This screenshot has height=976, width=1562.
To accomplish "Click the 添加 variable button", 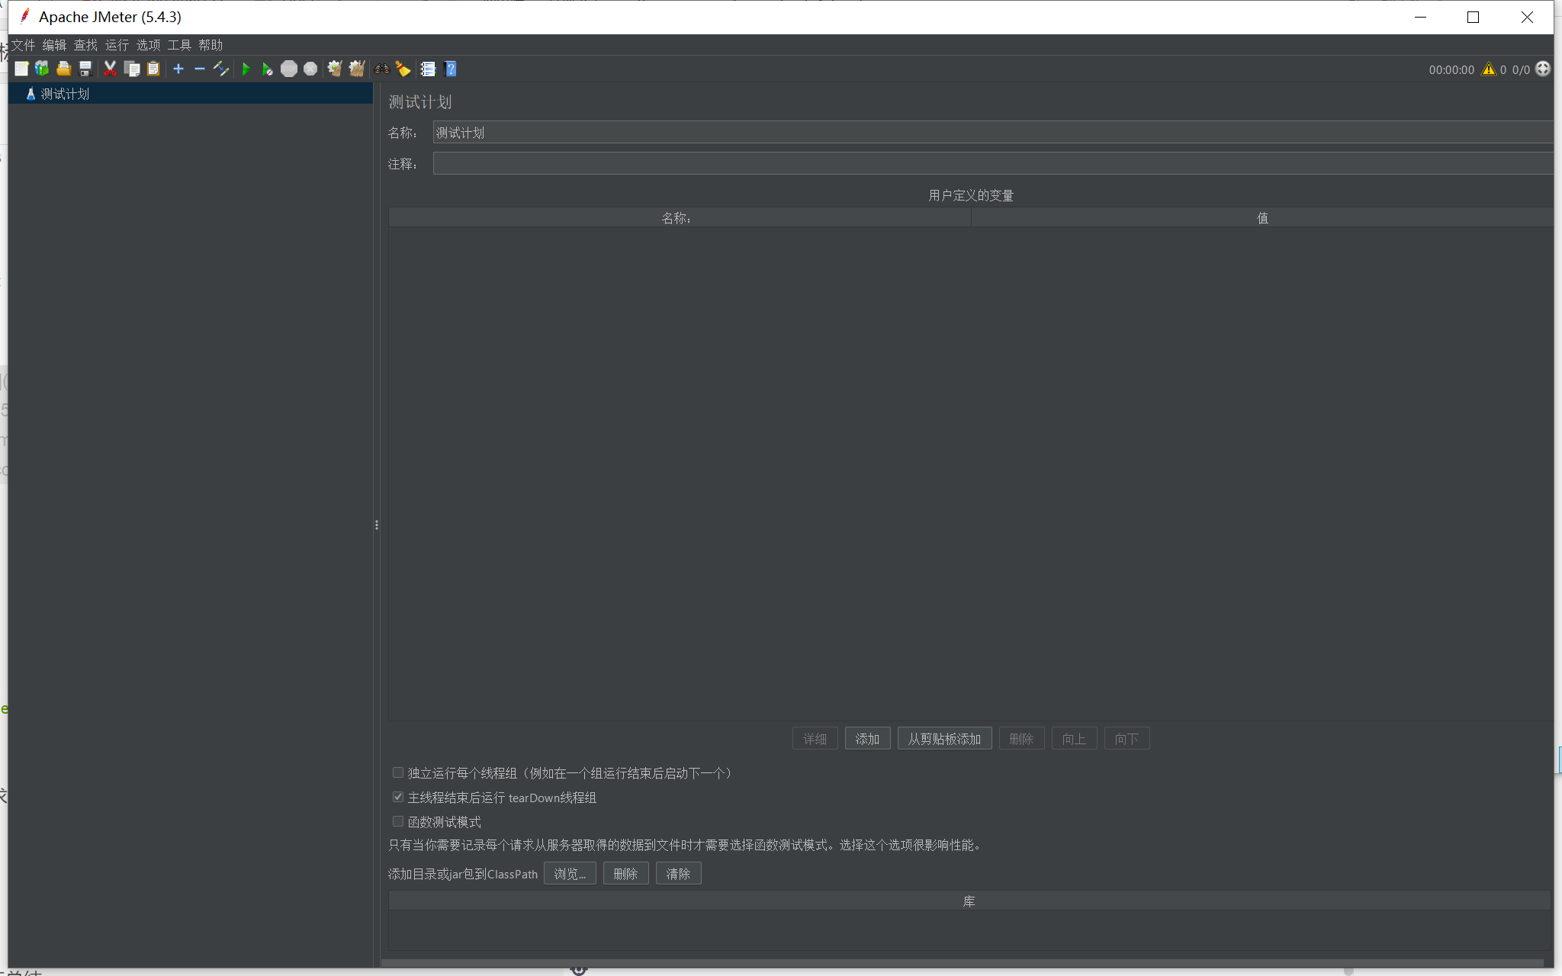I will point(867,738).
